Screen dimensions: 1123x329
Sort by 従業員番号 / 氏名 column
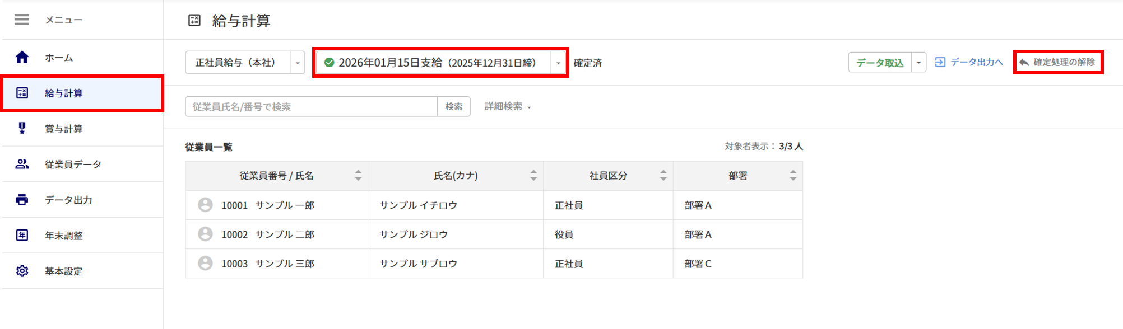358,176
